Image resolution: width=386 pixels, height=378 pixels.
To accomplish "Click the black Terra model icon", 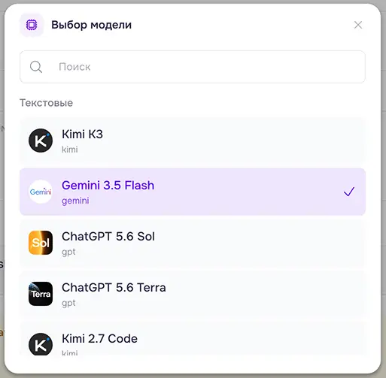I will (41, 294).
